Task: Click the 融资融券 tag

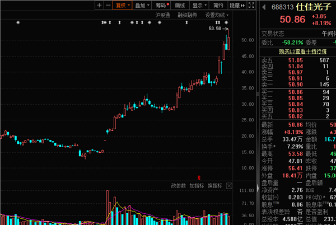Action: [x=187, y=15]
